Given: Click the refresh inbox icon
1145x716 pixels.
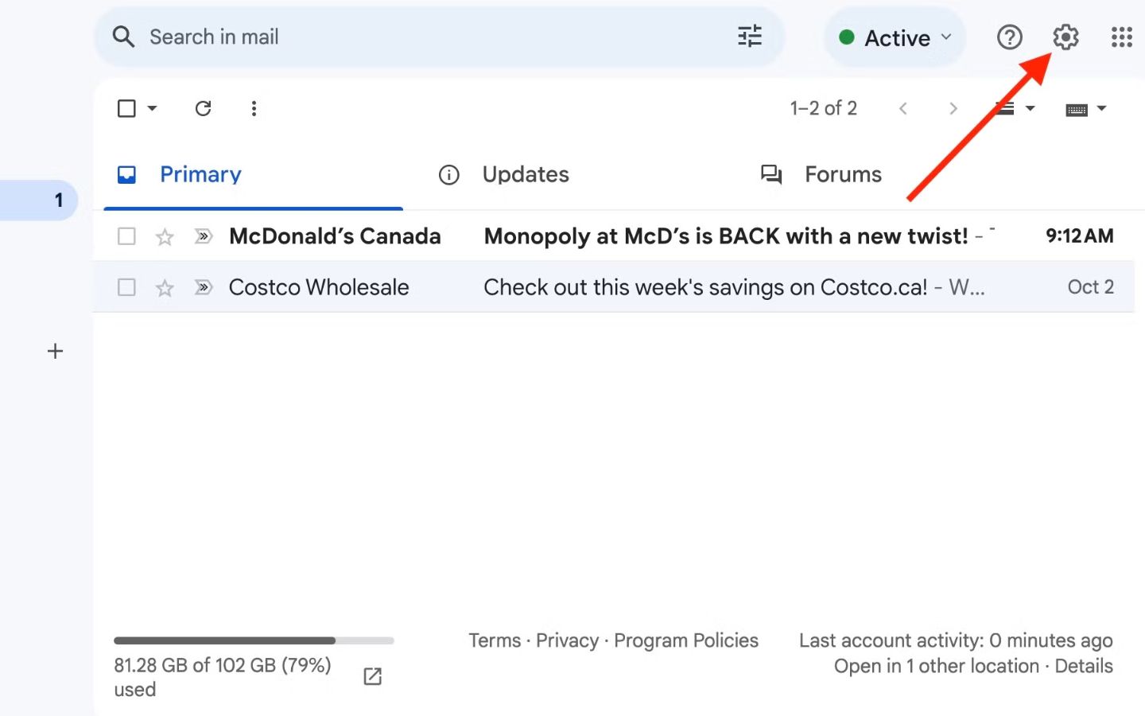Looking at the screenshot, I should click(204, 108).
